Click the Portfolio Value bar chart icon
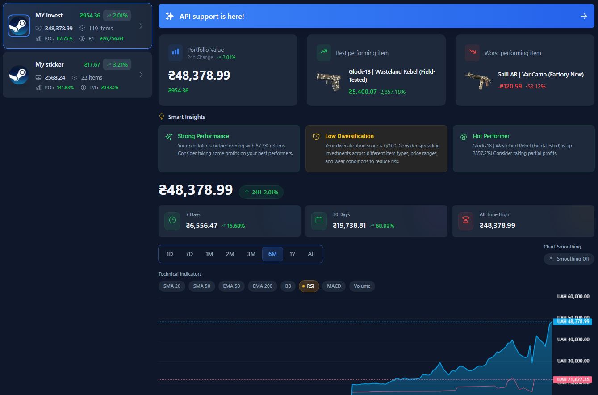The width and height of the screenshot is (598, 395). click(176, 53)
